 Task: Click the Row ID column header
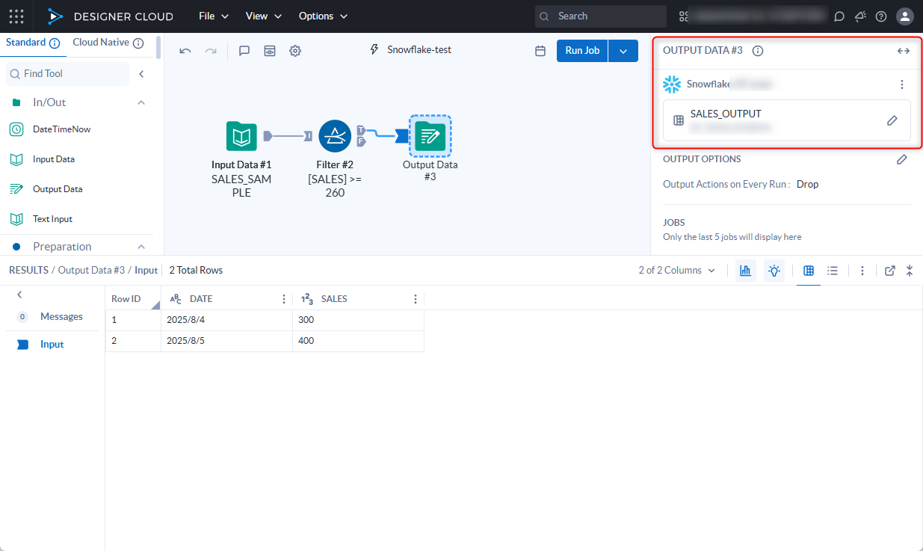coord(133,299)
